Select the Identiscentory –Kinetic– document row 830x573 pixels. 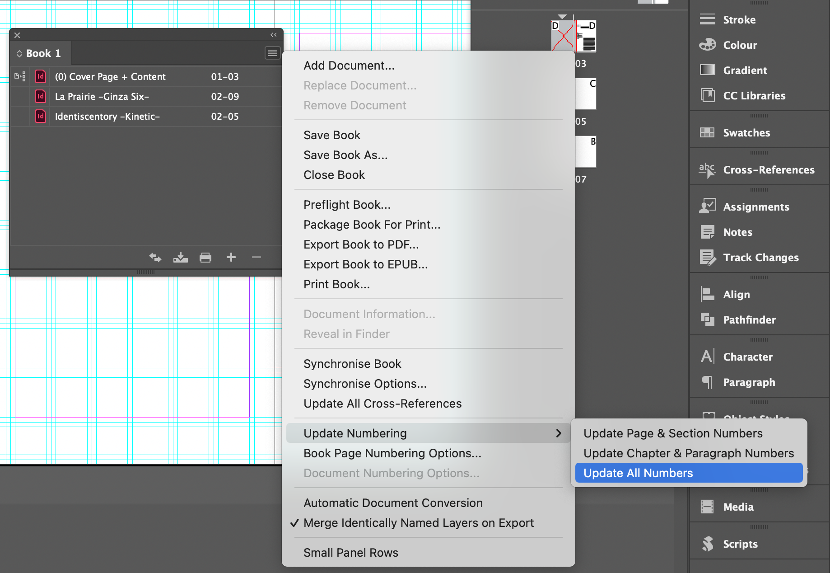(x=107, y=116)
